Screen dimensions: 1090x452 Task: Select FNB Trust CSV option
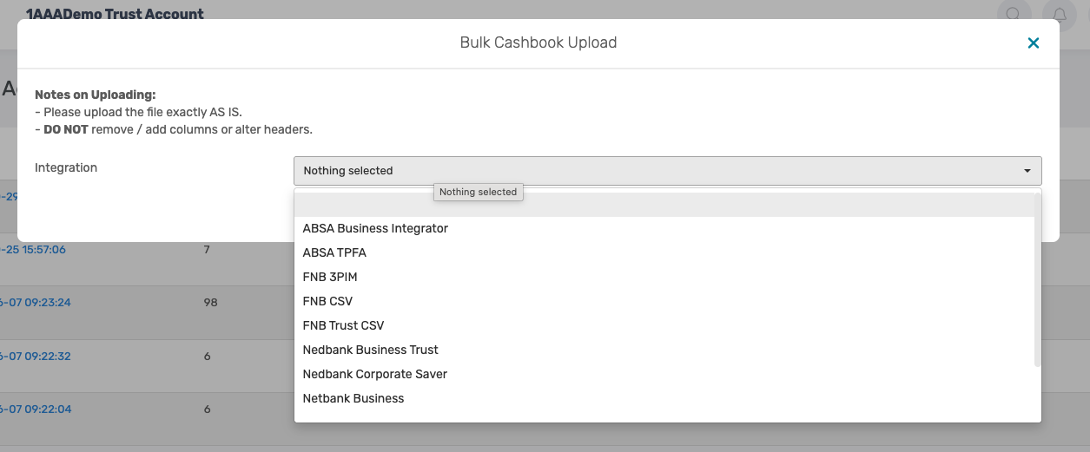tap(664, 325)
